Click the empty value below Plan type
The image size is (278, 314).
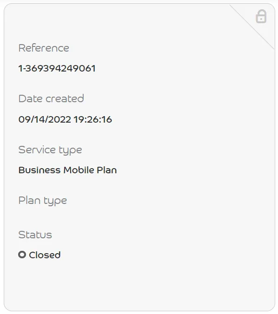pyautogui.click(x=80, y=217)
